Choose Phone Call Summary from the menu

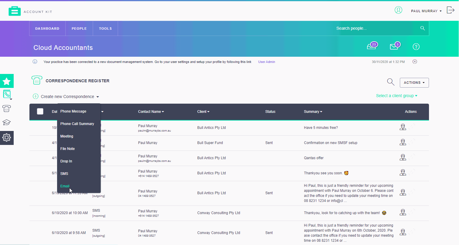coord(77,124)
